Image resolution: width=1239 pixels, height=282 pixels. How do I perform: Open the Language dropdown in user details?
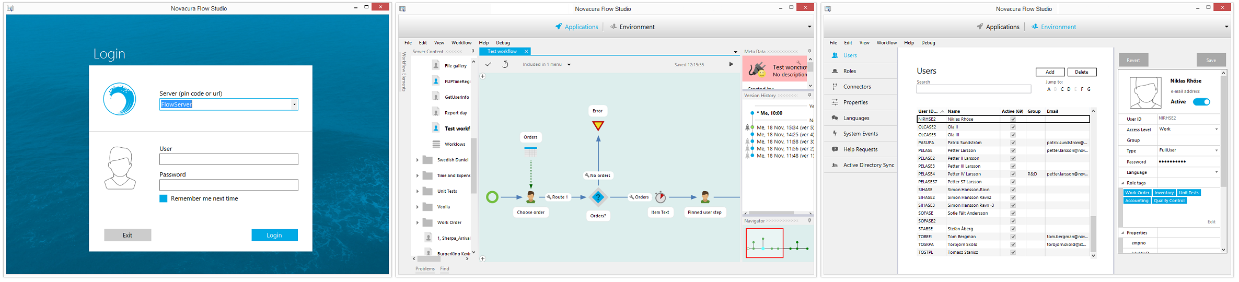pyautogui.click(x=1217, y=172)
